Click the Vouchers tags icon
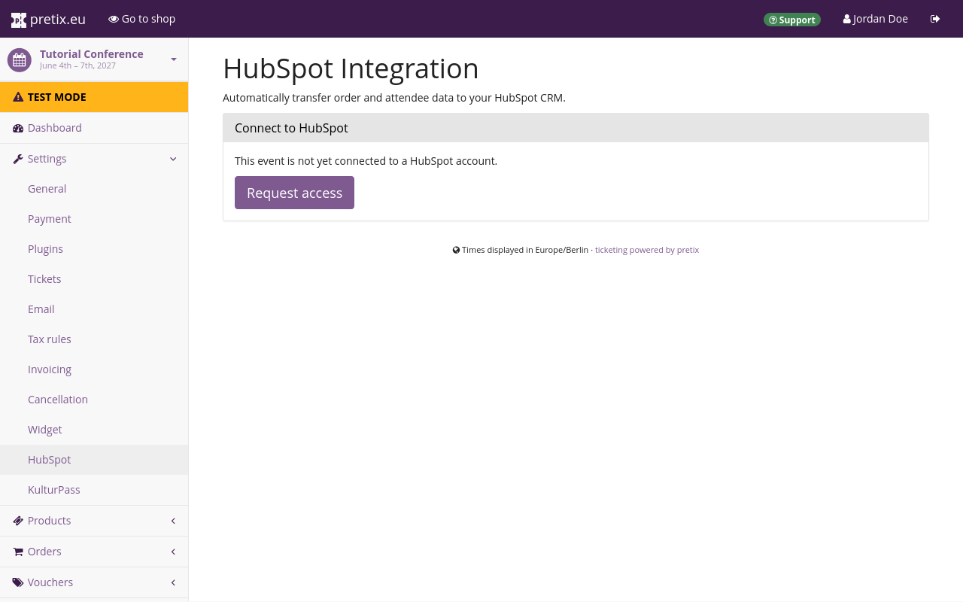Screen dimensions: 963x602 click(x=18, y=582)
